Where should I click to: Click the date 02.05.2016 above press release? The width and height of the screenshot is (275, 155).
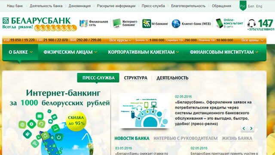coord(183,96)
